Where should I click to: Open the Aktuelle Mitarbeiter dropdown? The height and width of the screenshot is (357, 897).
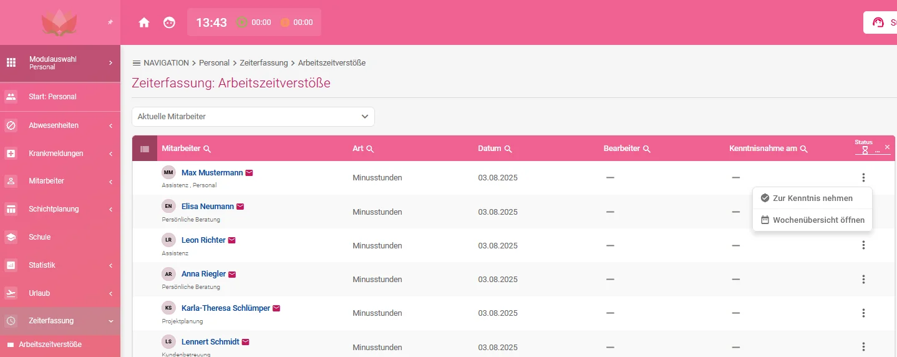coord(253,117)
